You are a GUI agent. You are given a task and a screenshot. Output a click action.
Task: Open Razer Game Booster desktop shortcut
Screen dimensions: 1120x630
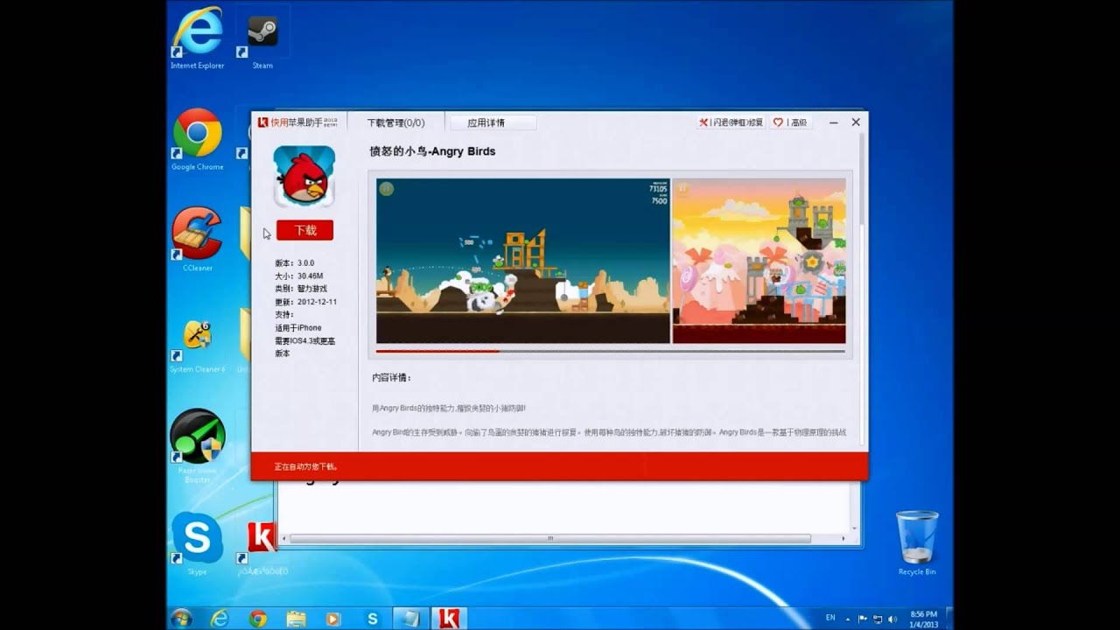click(197, 446)
